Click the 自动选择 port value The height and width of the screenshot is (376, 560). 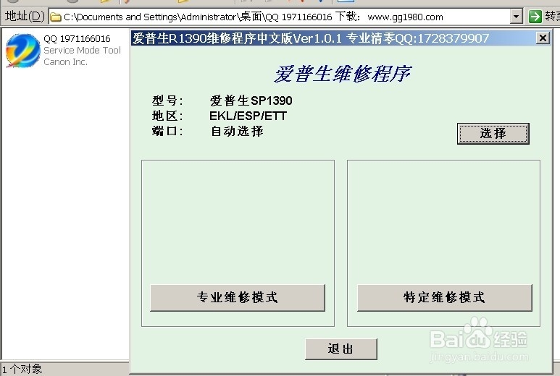[237, 131]
